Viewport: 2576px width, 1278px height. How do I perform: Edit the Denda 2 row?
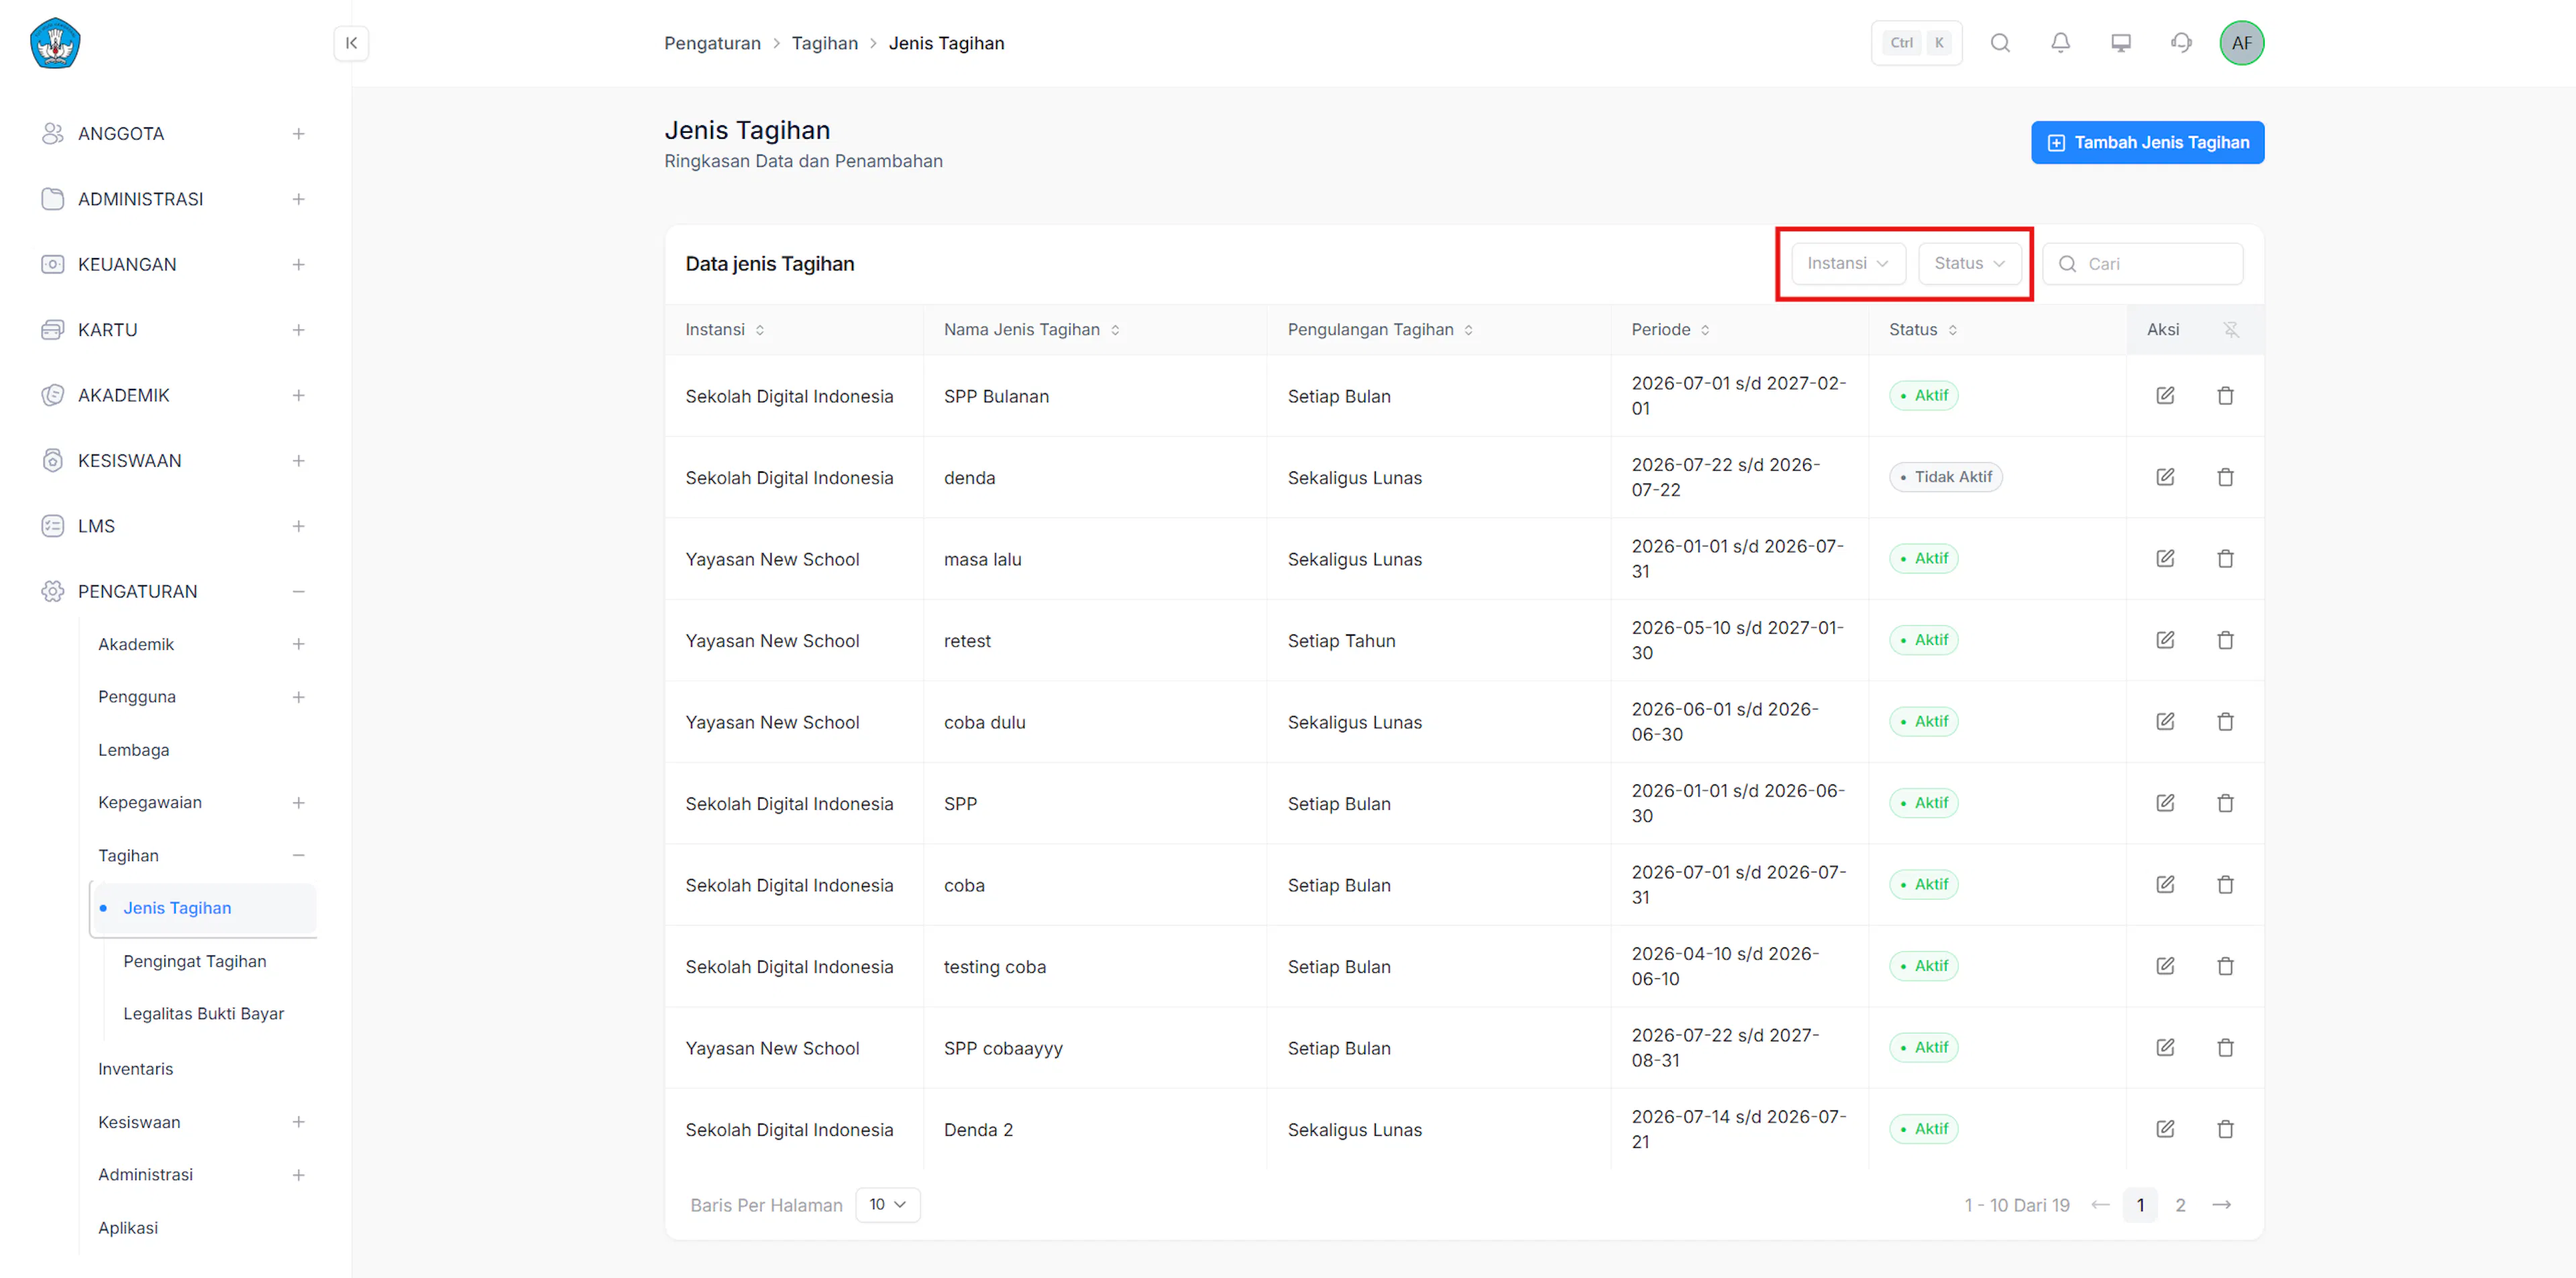(2165, 1129)
